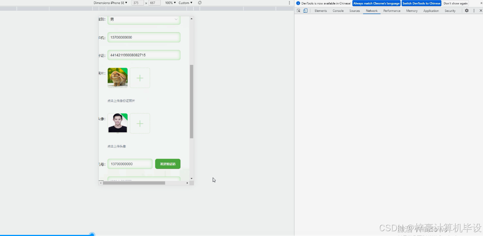Screen dimensions: 483x236
Task: Close the DevTools panel
Action: [x=480, y=11]
